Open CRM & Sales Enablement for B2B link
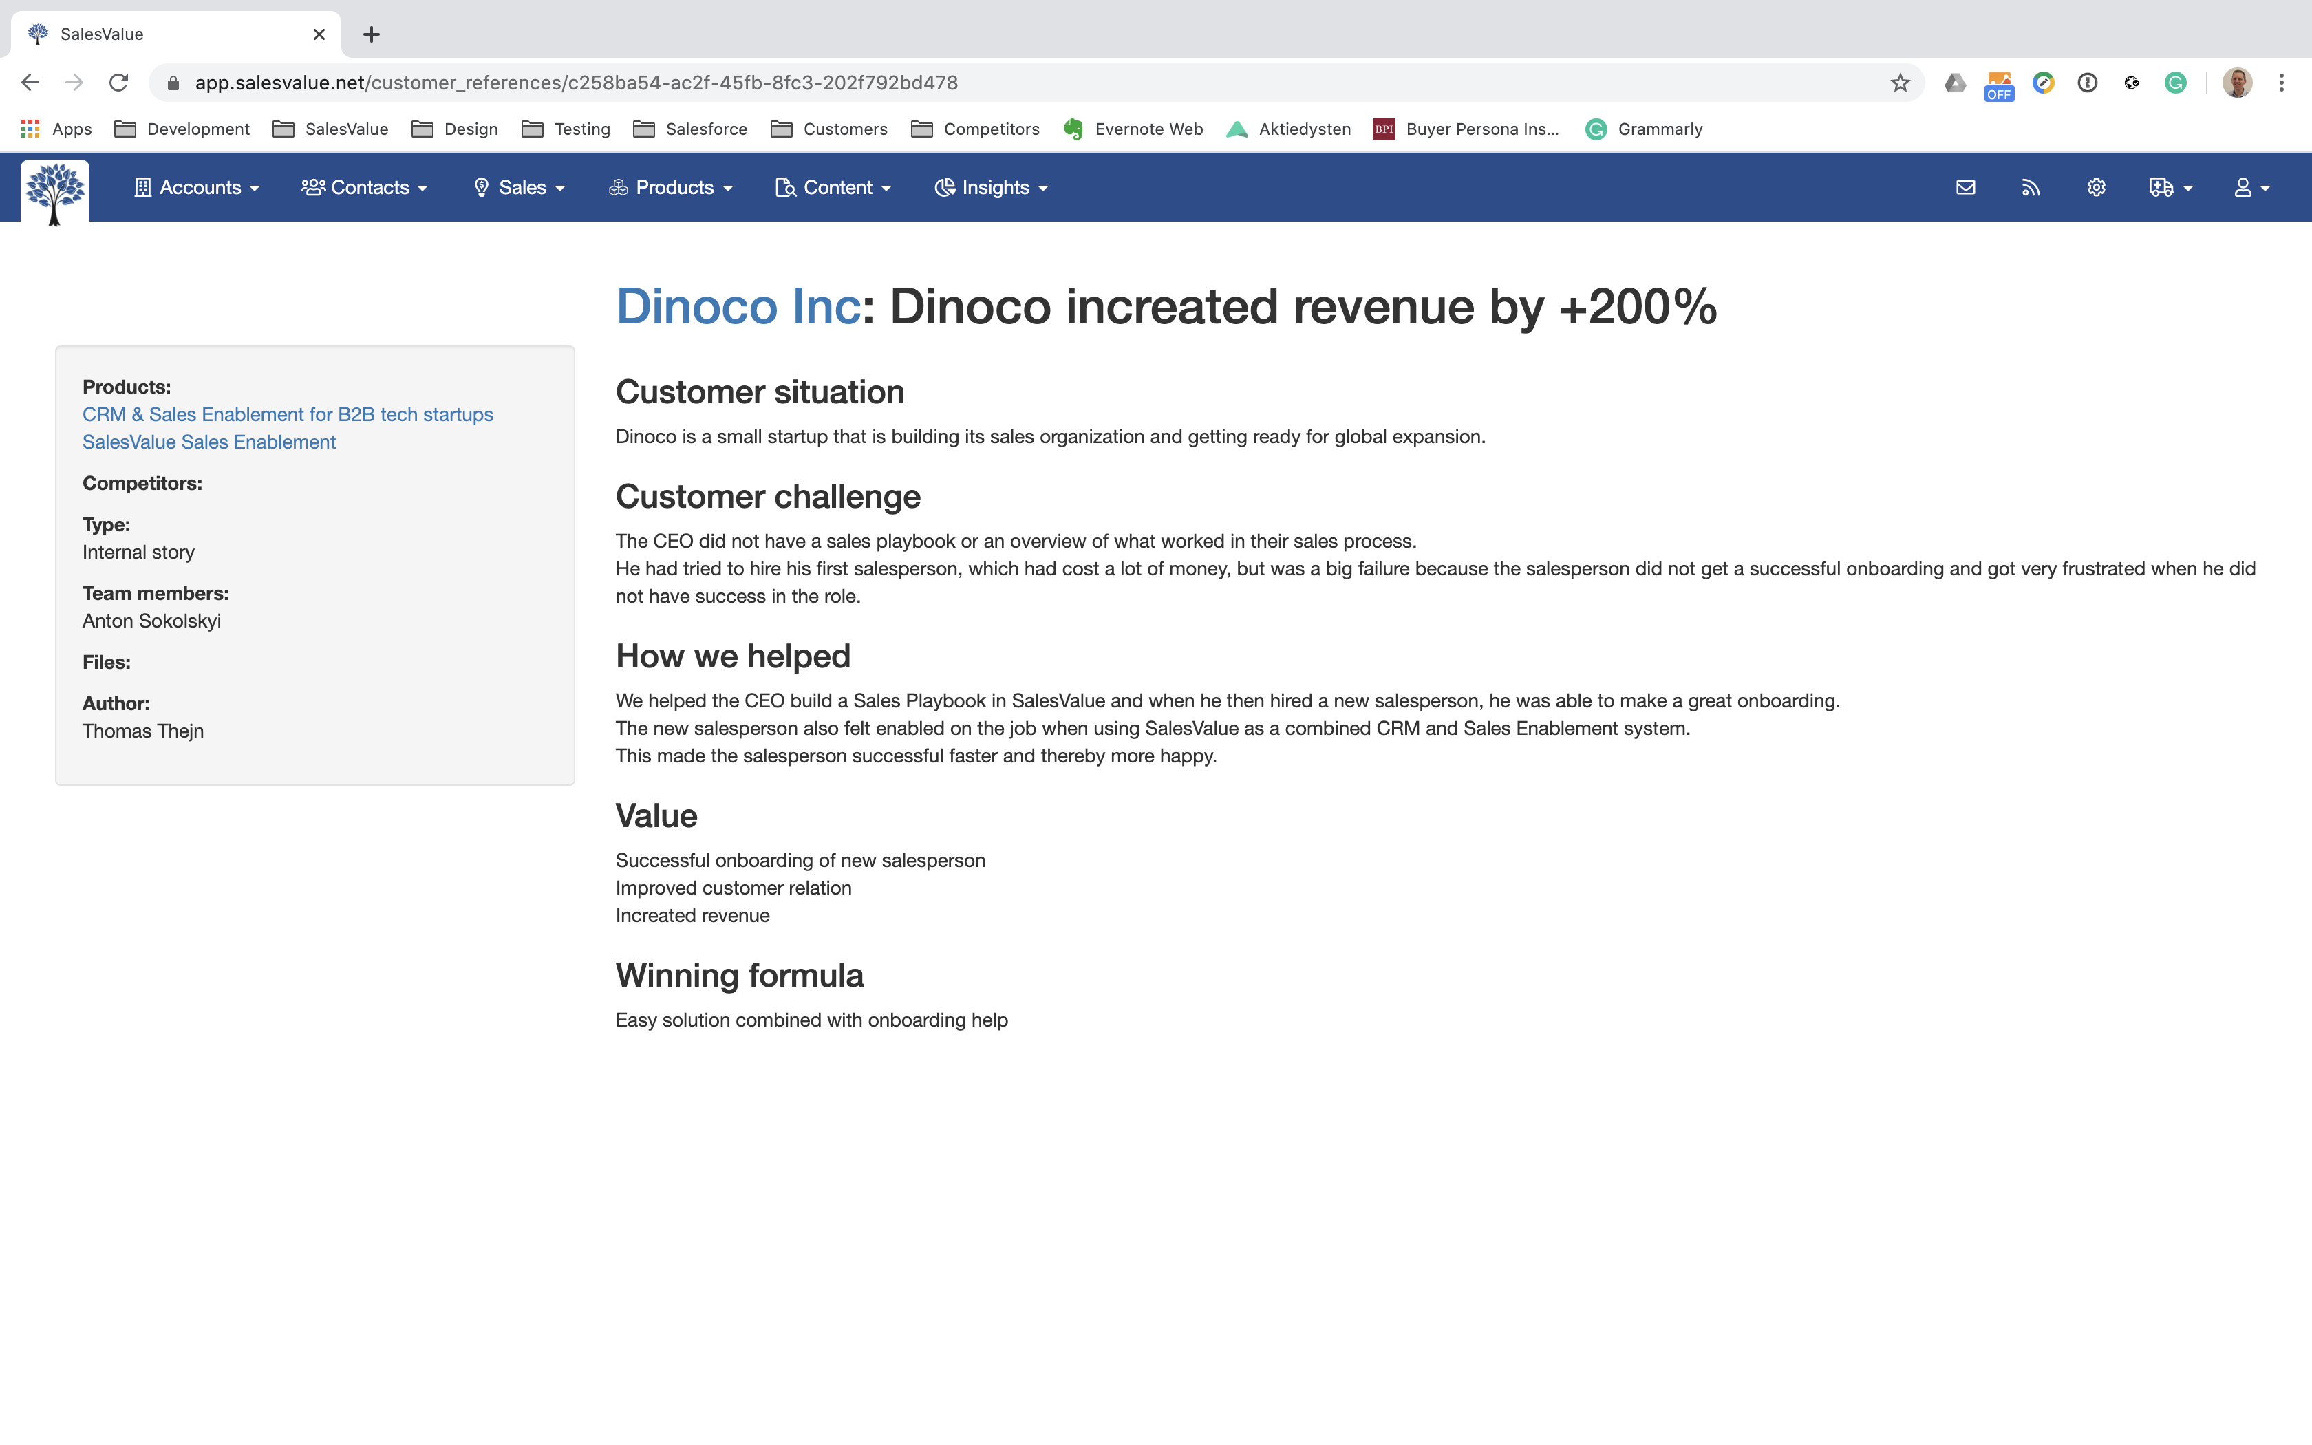The height and width of the screenshot is (1445, 2312). click(x=288, y=415)
